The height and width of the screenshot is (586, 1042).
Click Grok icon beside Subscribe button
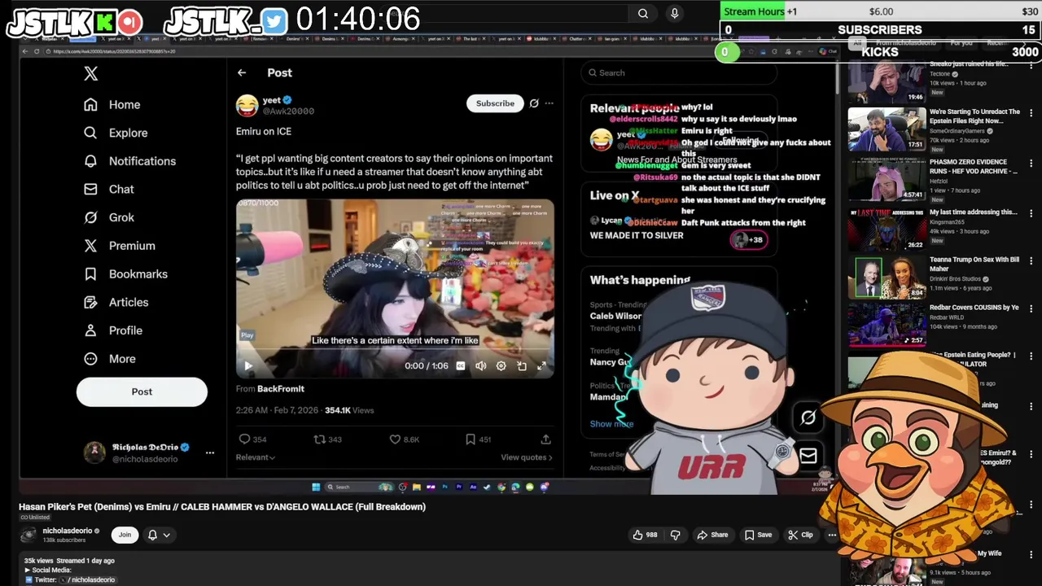[534, 103]
